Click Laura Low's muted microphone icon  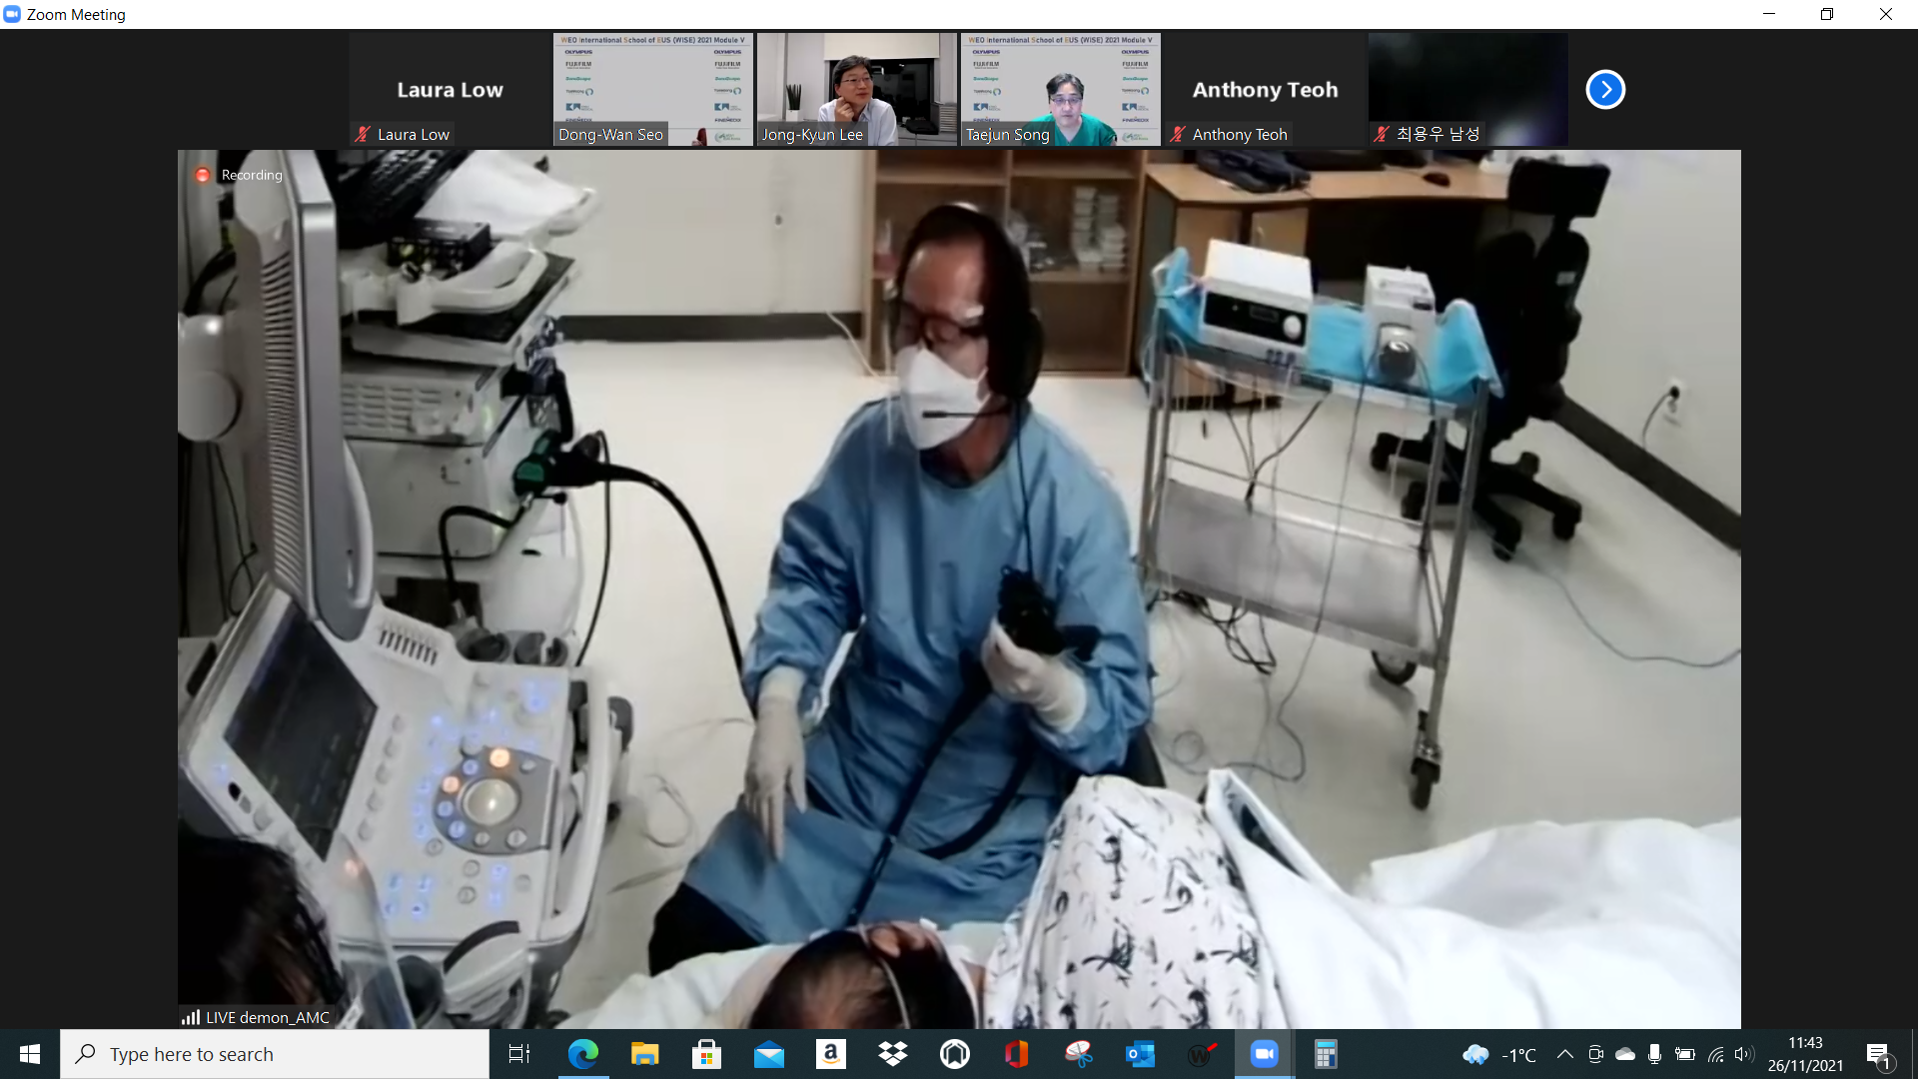[x=364, y=134]
